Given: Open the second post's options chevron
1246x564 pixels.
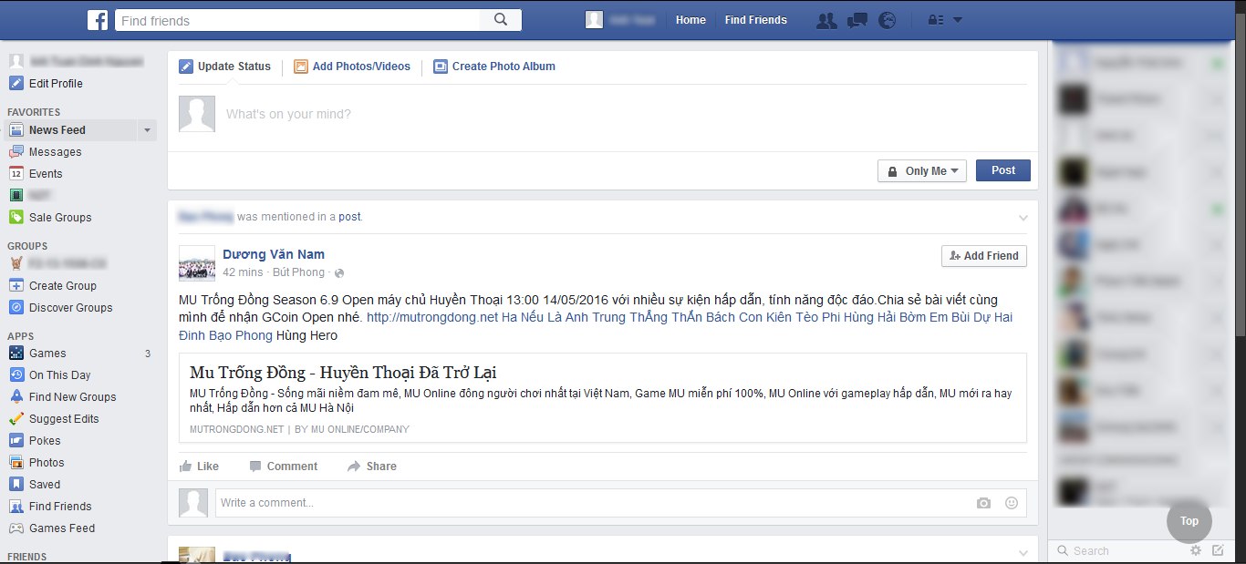Looking at the screenshot, I should click(x=1023, y=553).
